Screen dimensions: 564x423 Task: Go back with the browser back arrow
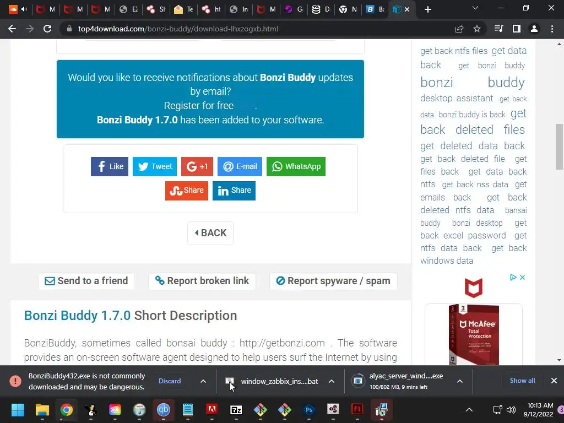(x=12, y=29)
